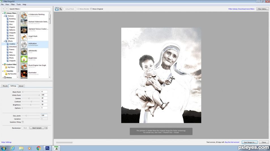Select the Photo effects category
This screenshot has height=151, width=270.
click(11, 58)
